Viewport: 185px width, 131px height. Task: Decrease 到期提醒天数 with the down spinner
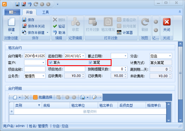125,70
